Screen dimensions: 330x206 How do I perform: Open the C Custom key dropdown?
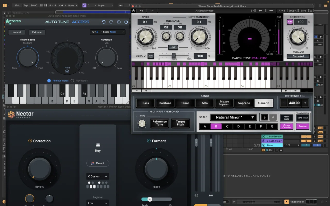(x=98, y=176)
